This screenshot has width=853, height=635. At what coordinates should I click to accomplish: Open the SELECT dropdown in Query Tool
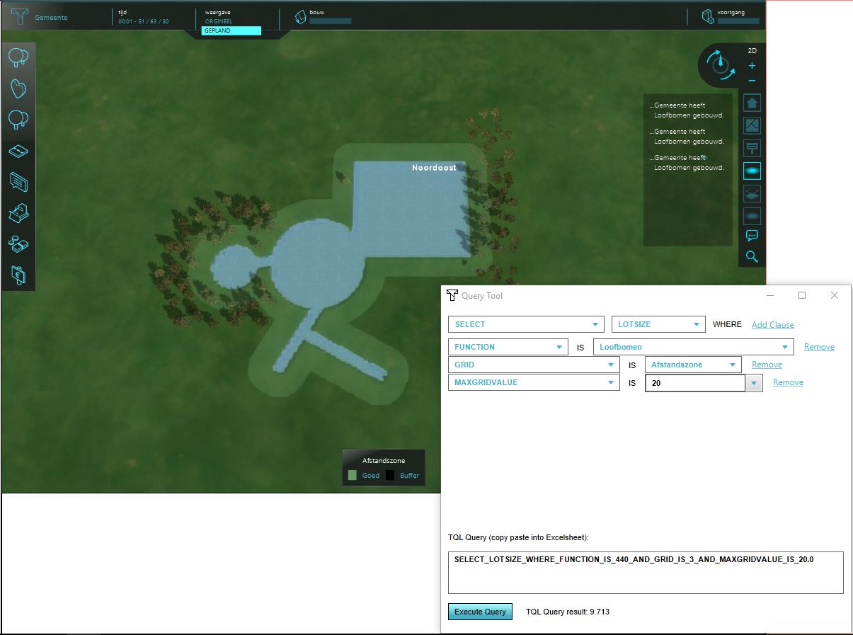coord(526,324)
